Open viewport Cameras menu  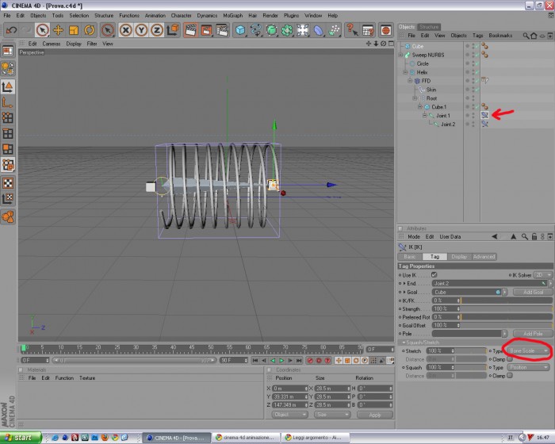click(x=52, y=44)
